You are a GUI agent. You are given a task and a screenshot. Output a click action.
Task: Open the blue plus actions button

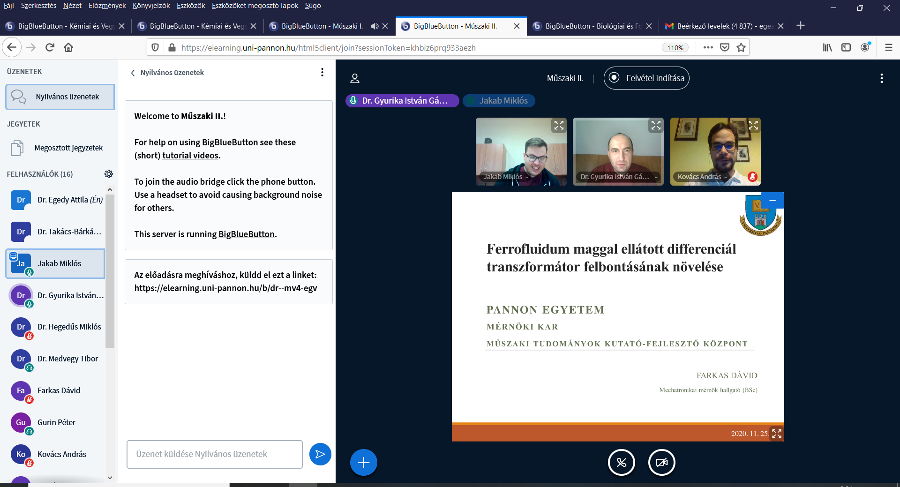pyautogui.click(x=363, y=463)
